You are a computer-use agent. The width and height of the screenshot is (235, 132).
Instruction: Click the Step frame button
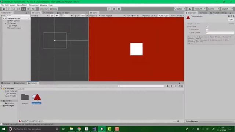point(119,9)
